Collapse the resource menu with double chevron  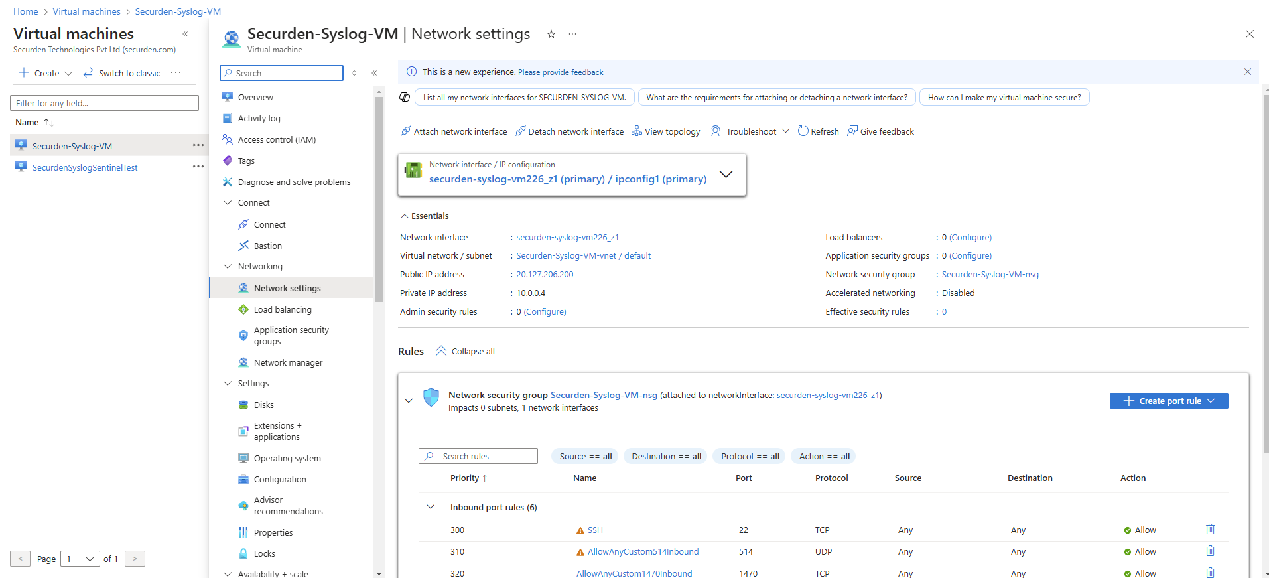pyautogui.click(x=374, y=73)
